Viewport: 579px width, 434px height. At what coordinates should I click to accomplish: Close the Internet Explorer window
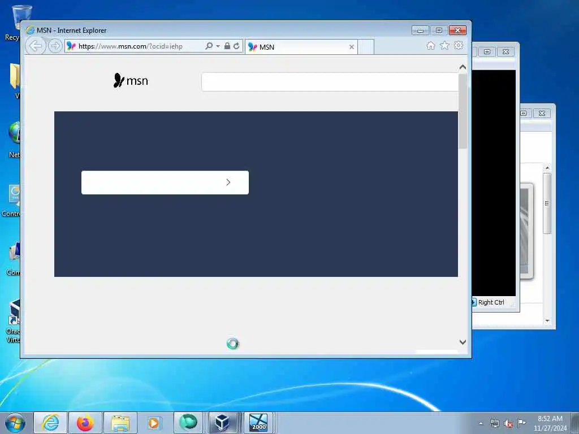tap(458, 31)
